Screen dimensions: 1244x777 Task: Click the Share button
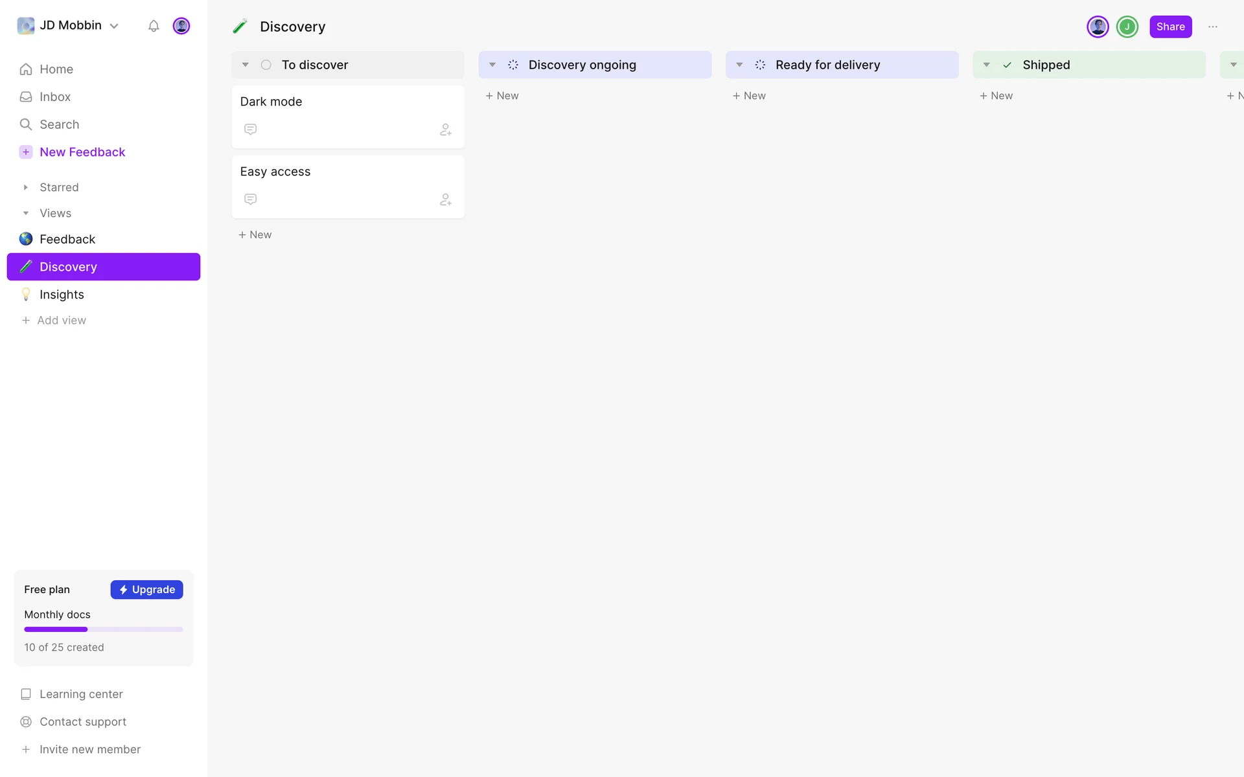pyautogui.click(x=1170, y=27)
